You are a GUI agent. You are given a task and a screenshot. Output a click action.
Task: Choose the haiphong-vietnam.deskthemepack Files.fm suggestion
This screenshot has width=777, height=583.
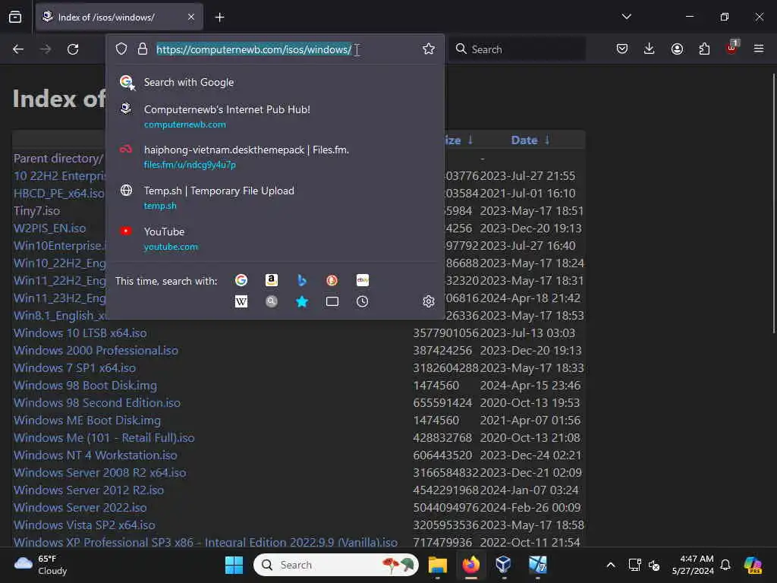pyautogui.click(x=275, y=156)
